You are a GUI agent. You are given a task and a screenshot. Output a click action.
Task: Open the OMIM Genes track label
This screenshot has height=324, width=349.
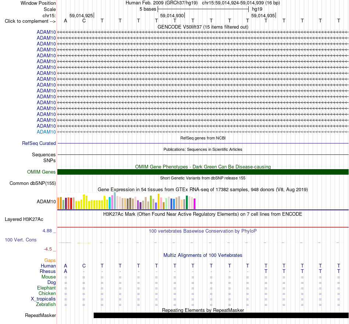pyautogui.click(x=42, y=172)
